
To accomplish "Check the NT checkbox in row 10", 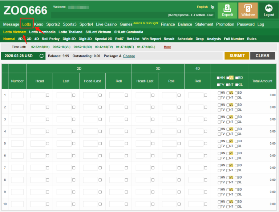I will point(228,207).
